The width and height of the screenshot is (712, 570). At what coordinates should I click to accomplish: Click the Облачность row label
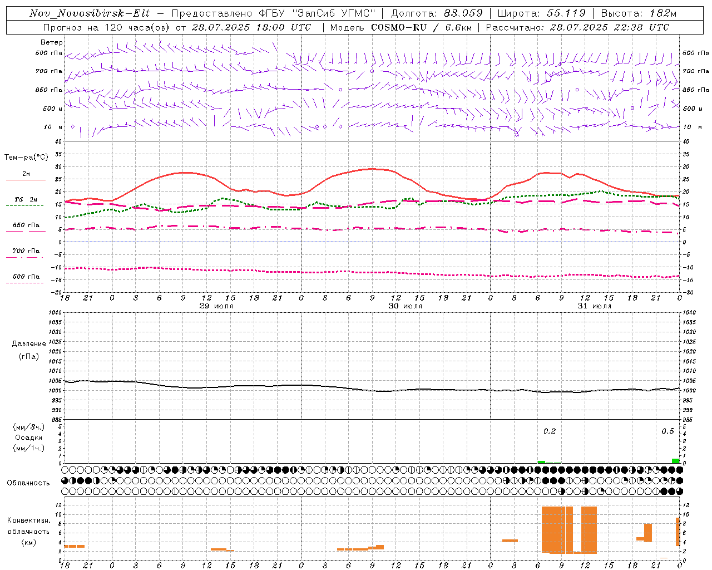[x=28, y=483]
